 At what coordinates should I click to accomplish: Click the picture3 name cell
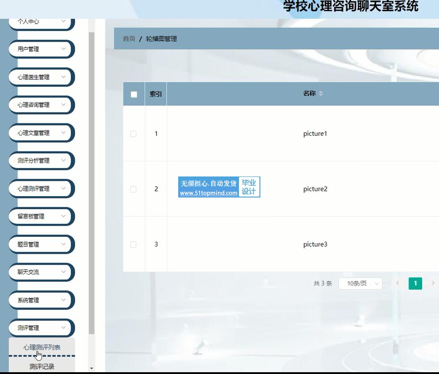315,244
